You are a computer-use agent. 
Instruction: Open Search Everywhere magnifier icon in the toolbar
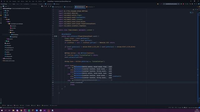tap(195, 4)
